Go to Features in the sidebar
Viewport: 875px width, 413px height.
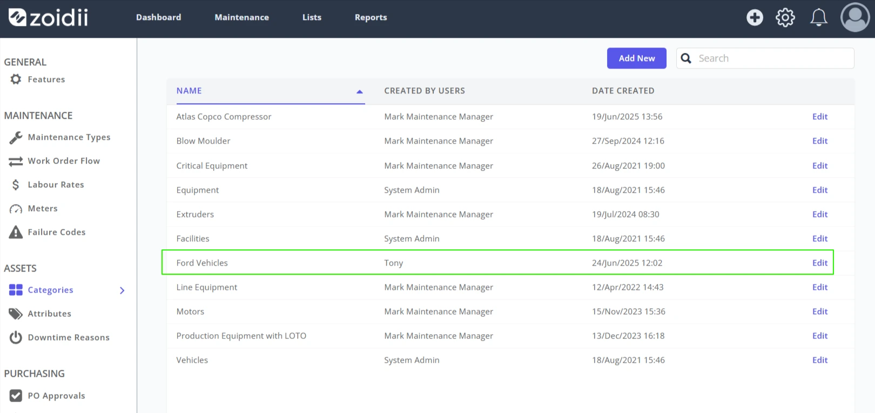(46, 79)
